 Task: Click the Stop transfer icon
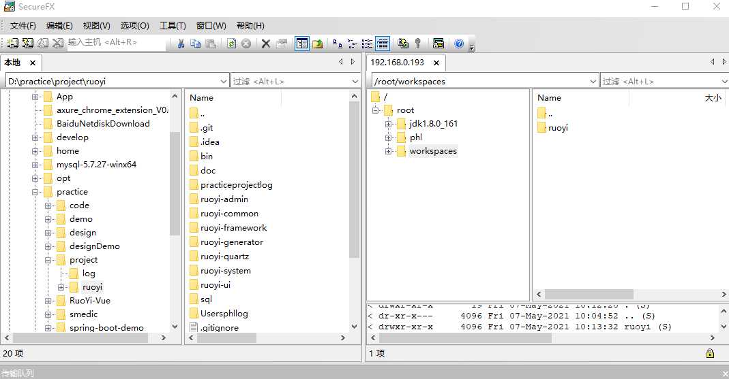(246, 44)
